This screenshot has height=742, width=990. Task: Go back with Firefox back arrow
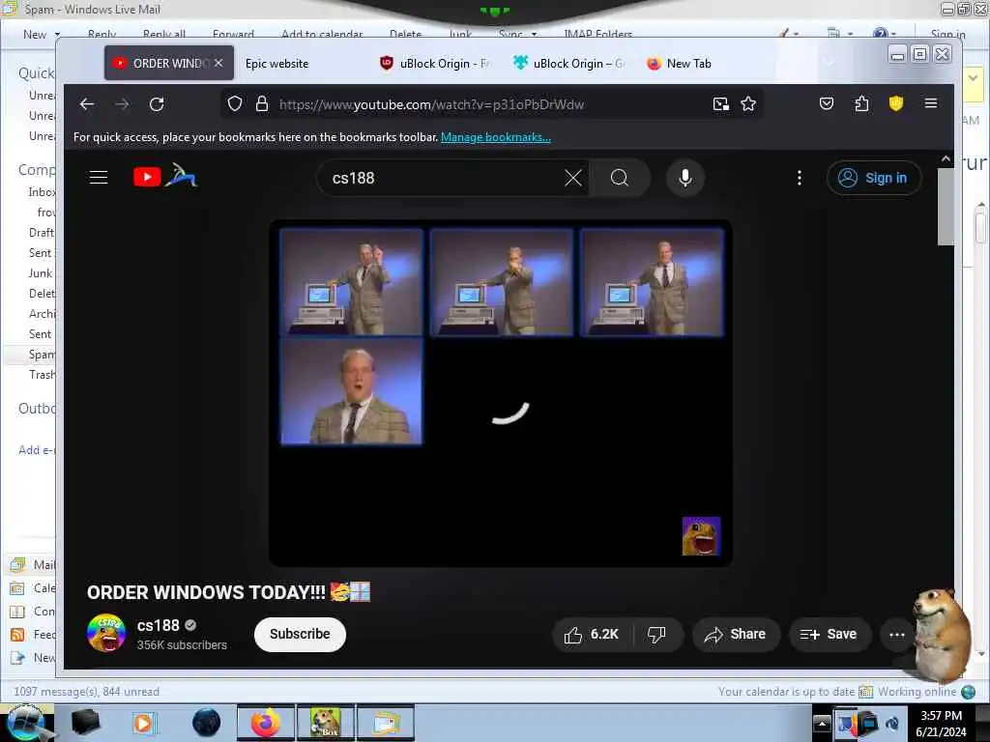pyautogui.click(x=86, y=104)
